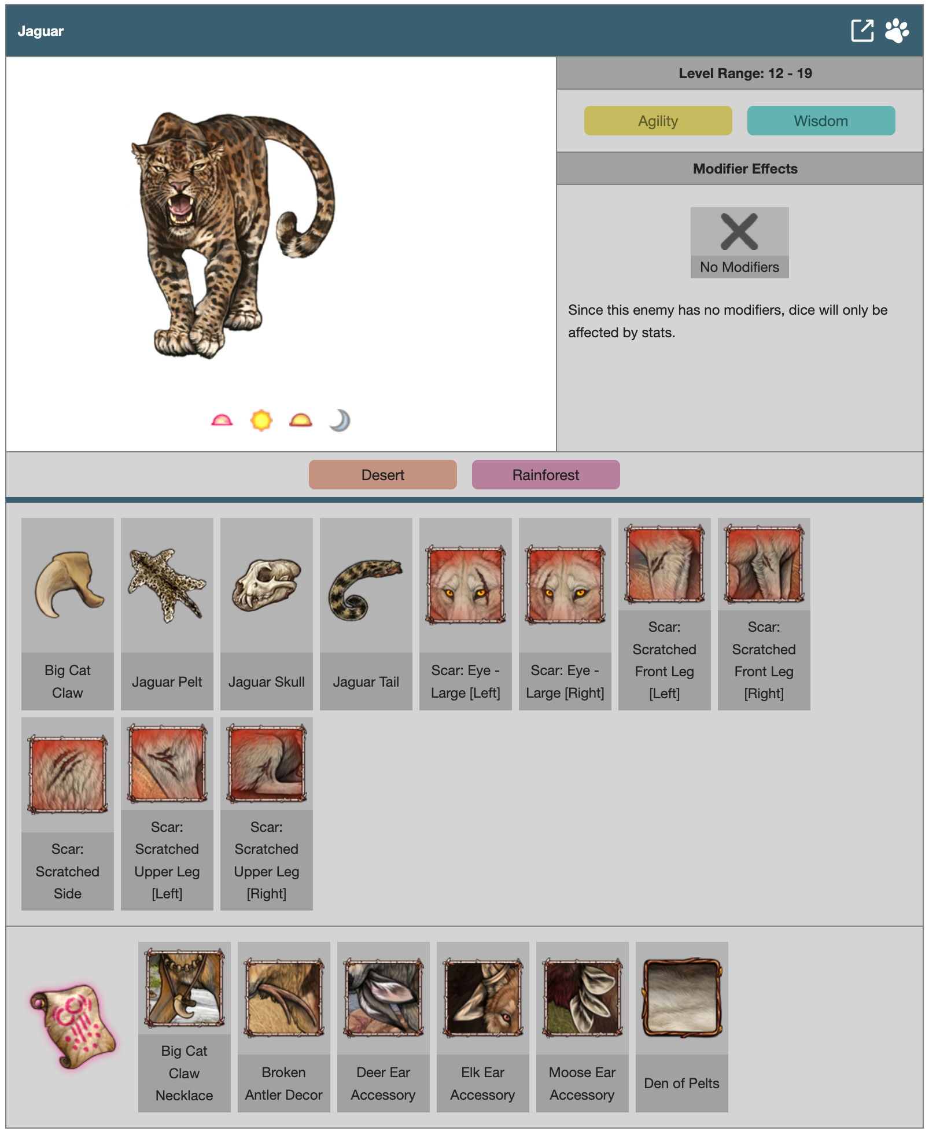Click the Wisdom stat button

[821, 121]
